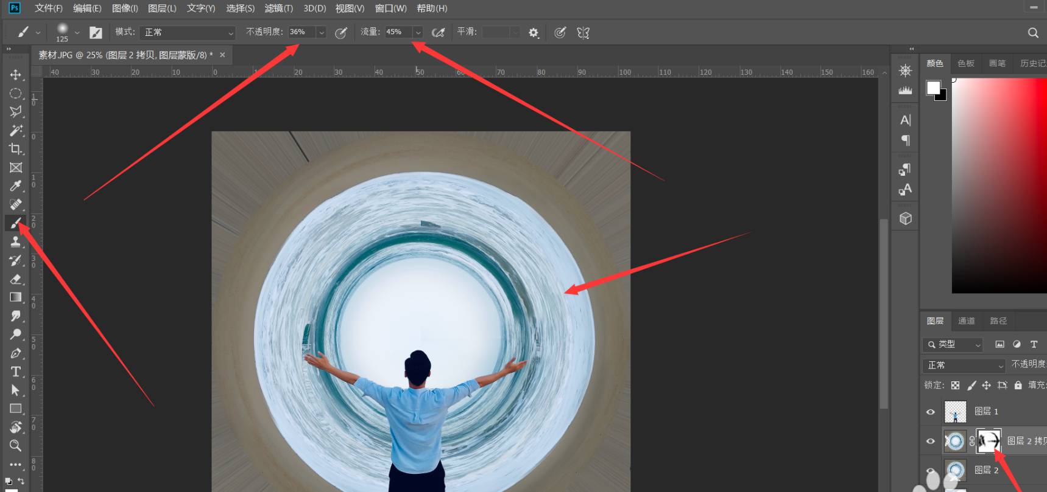Select the Eyedropper tool

[x=16, y=186]
